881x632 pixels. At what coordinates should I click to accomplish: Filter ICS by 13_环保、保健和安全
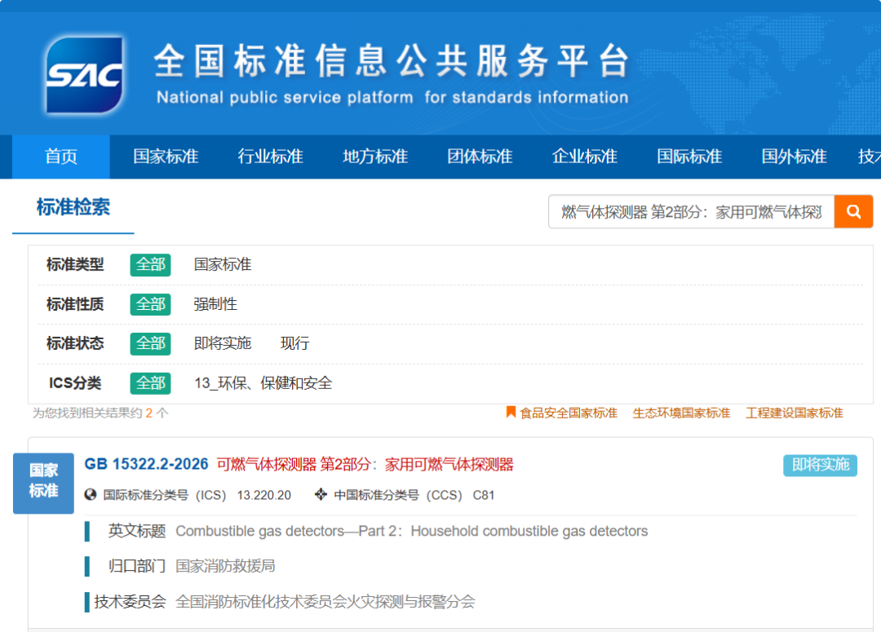pyautogui.click(x=263, y=383)
